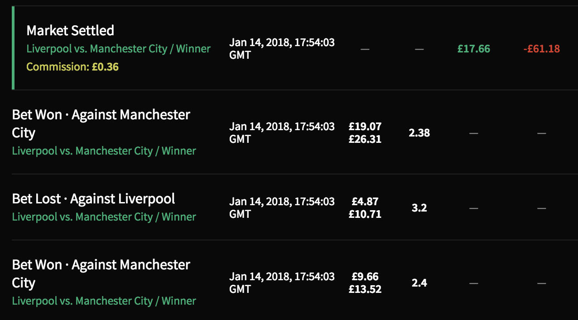The width and height of the screenshot is (578, 320).
Task: Select the 3.2 odds value
Action: [419, 208]
